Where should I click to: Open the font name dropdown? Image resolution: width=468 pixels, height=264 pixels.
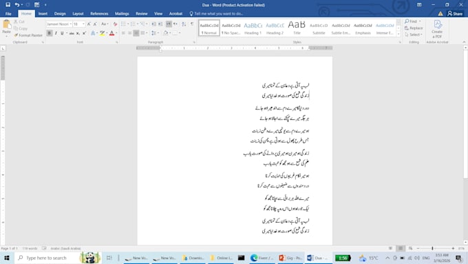tap(71, 24)
